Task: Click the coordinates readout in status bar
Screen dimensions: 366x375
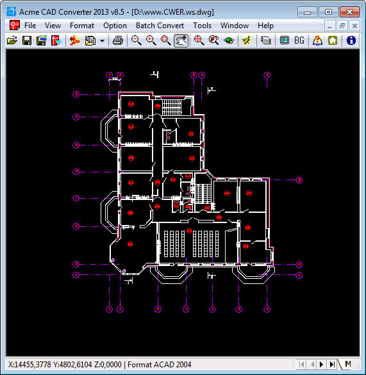Action: pyautogui.click(x=65, y=365)
